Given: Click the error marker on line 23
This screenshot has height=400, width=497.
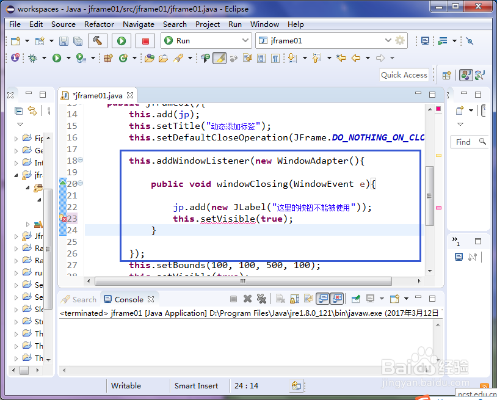Looking at the screenshot, I should 63,219.
